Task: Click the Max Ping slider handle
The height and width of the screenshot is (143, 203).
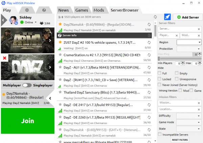Action: click(x=159, y=59)
